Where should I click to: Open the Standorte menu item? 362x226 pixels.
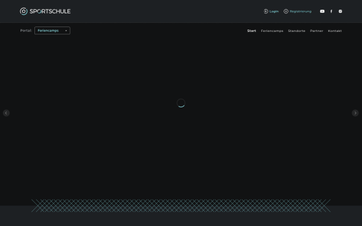point(296,31)
